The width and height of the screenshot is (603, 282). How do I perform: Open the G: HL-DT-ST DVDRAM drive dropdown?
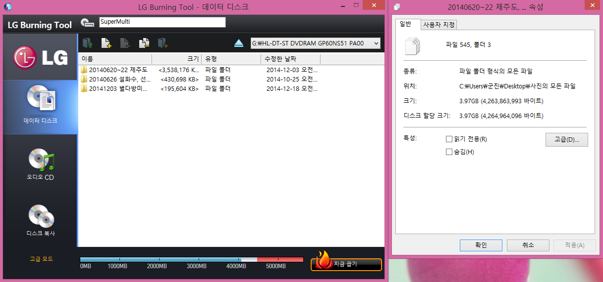pos(315,43)
